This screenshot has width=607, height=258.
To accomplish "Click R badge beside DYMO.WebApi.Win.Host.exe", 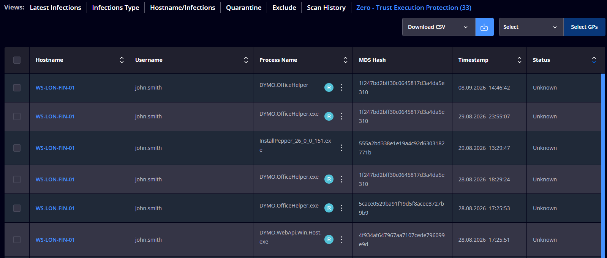I will 329,239.
